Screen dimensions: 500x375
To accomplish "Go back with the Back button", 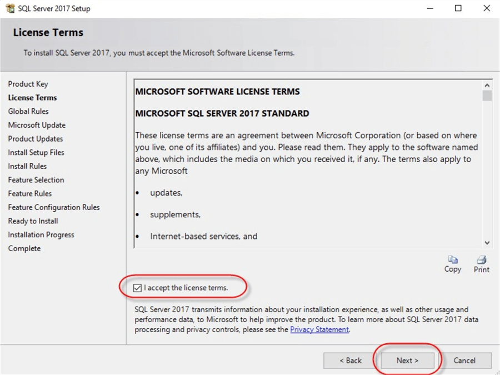I will (351, 361).
